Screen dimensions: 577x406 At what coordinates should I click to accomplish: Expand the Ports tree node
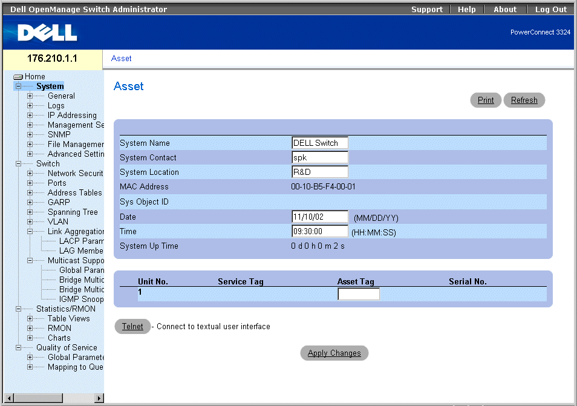point(30,183)
